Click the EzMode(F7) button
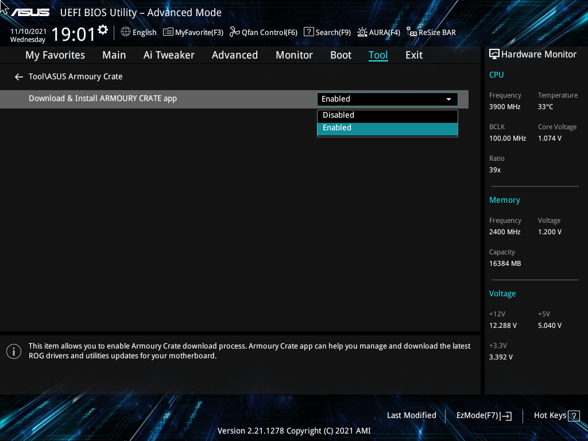This screenshot has width=588, height=441. click(x=483, y=416)
